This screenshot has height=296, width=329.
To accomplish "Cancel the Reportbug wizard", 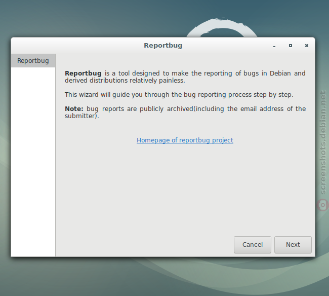I will click(253, 245).
